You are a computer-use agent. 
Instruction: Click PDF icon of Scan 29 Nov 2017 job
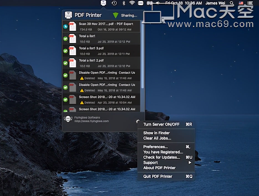(x=72, y=26)
